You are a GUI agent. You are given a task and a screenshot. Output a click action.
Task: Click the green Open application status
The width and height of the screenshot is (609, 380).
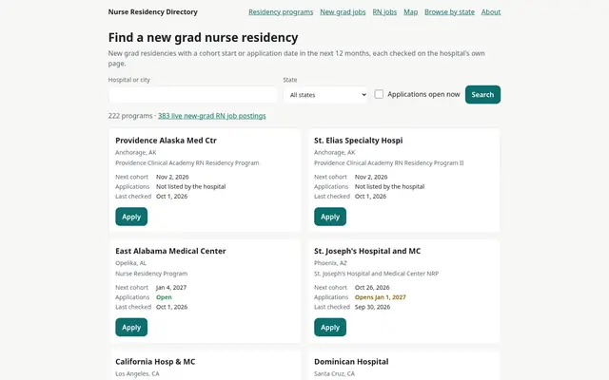click(x=164, y=297)
